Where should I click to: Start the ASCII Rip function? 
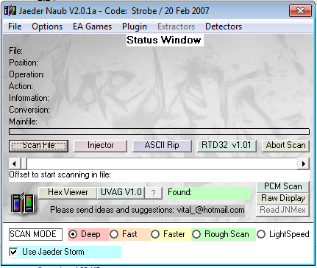point(162,146)
